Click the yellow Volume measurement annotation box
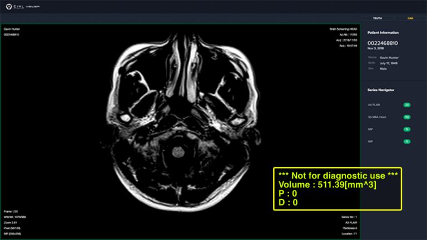427x240 pixels. [x=337, y=189]
